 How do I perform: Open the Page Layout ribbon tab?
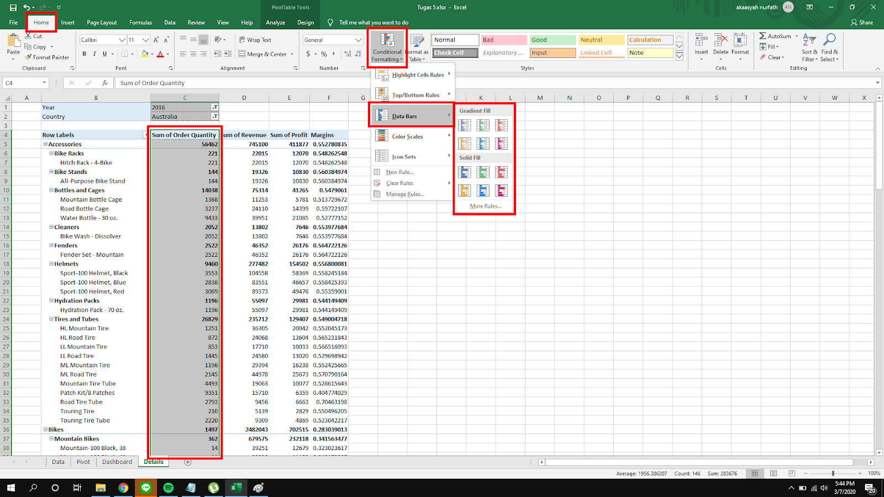tap(102, 23)
